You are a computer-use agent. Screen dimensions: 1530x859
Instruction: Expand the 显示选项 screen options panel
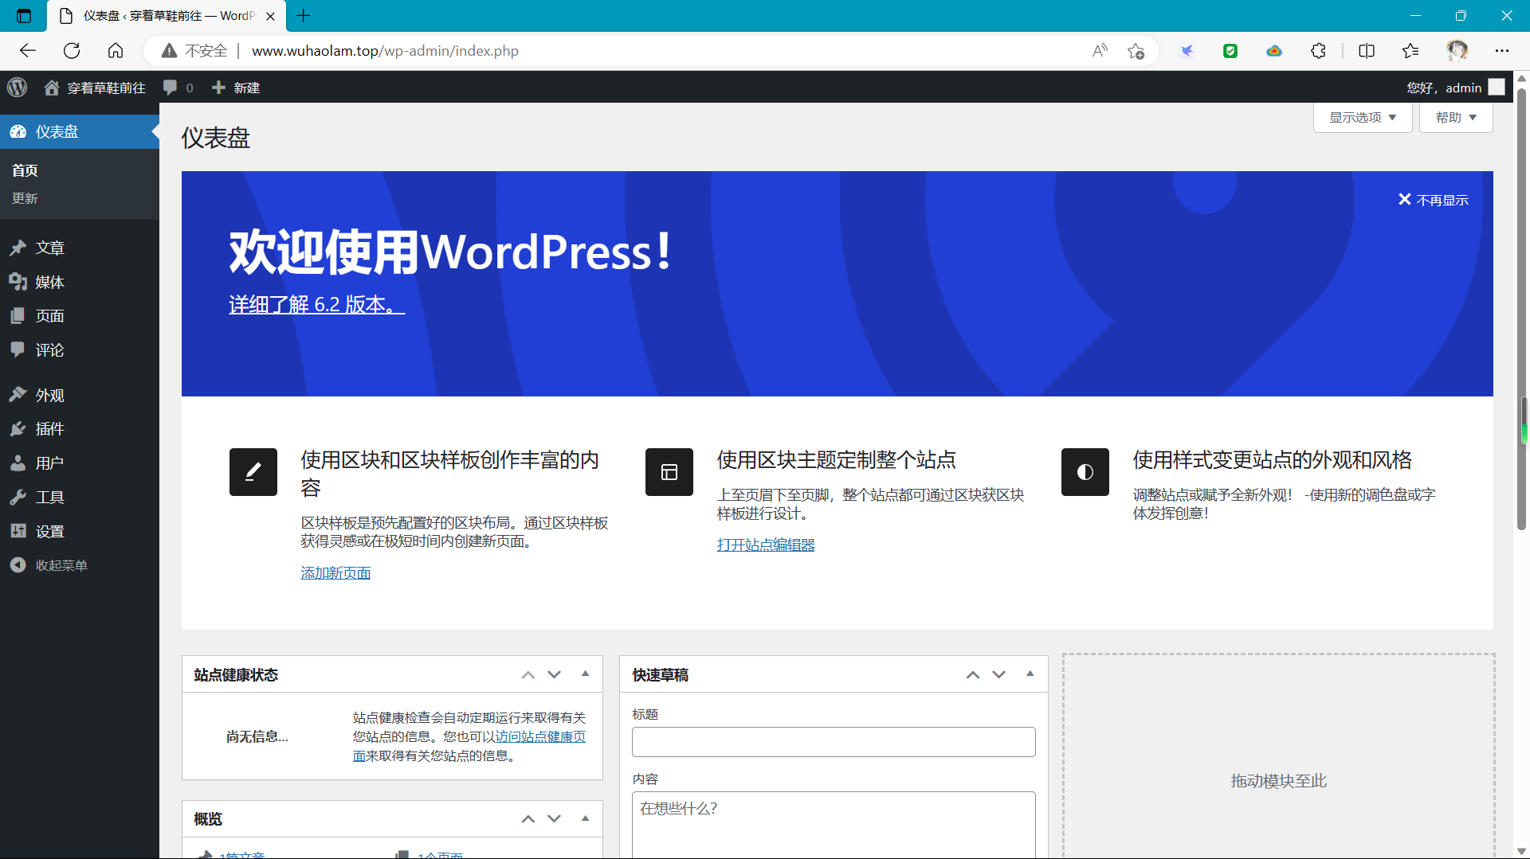[x=1363, y=118]
